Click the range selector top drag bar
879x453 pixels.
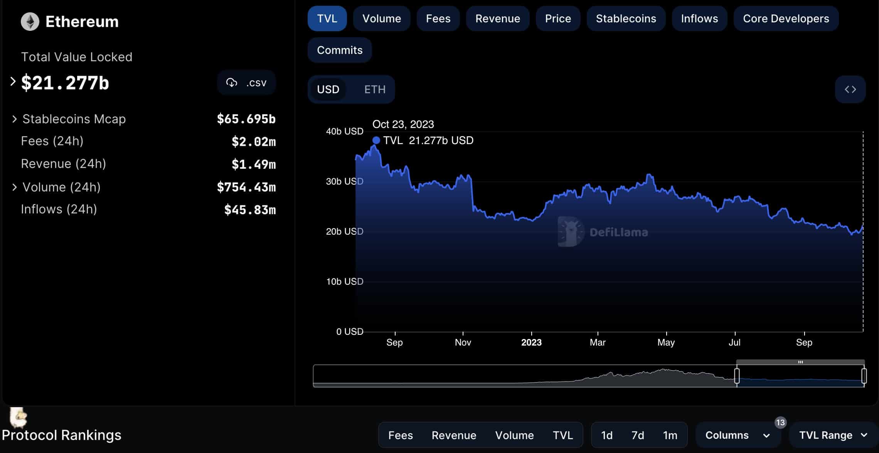point(800,362)
